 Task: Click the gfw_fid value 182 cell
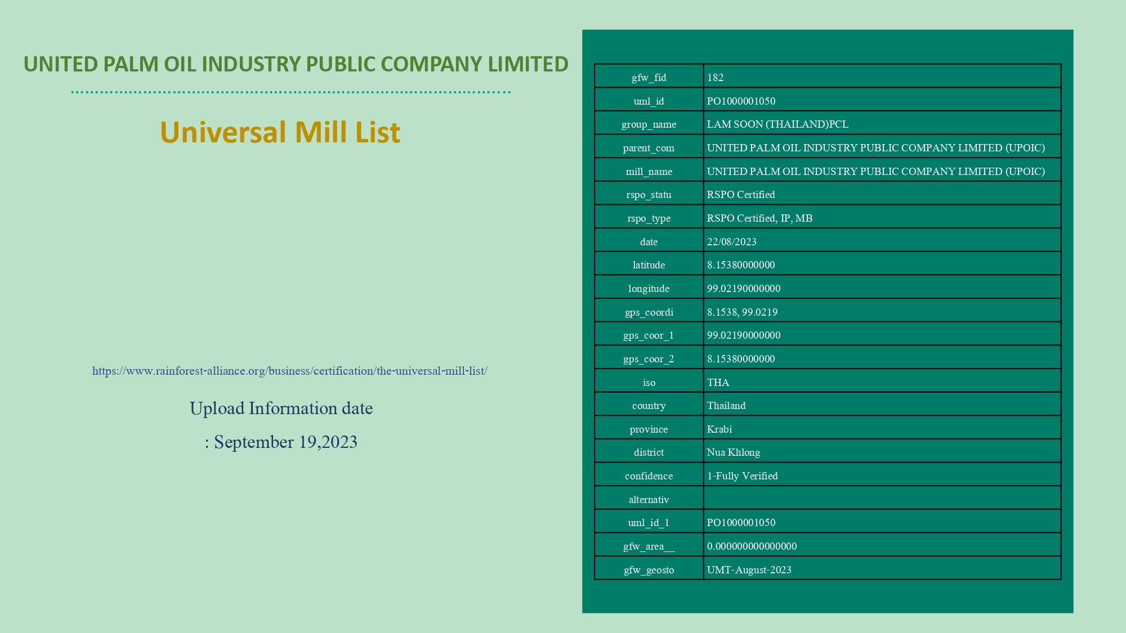[882, 76]
